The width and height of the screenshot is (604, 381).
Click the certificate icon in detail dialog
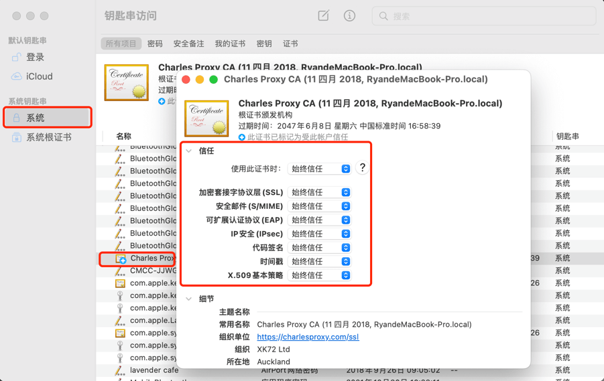click(206, 118)
